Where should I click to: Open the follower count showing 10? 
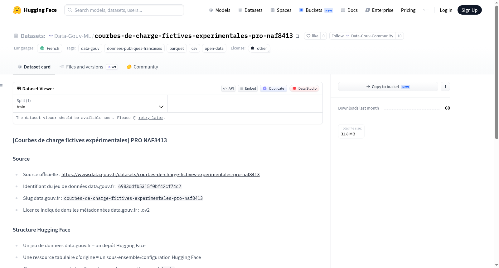(x=400, y=36)
